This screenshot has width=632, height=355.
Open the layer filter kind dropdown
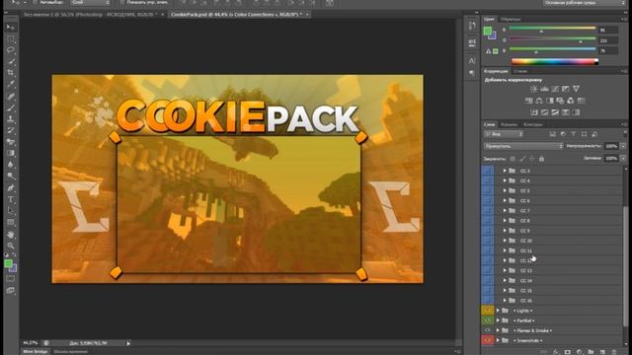[504, 134]
